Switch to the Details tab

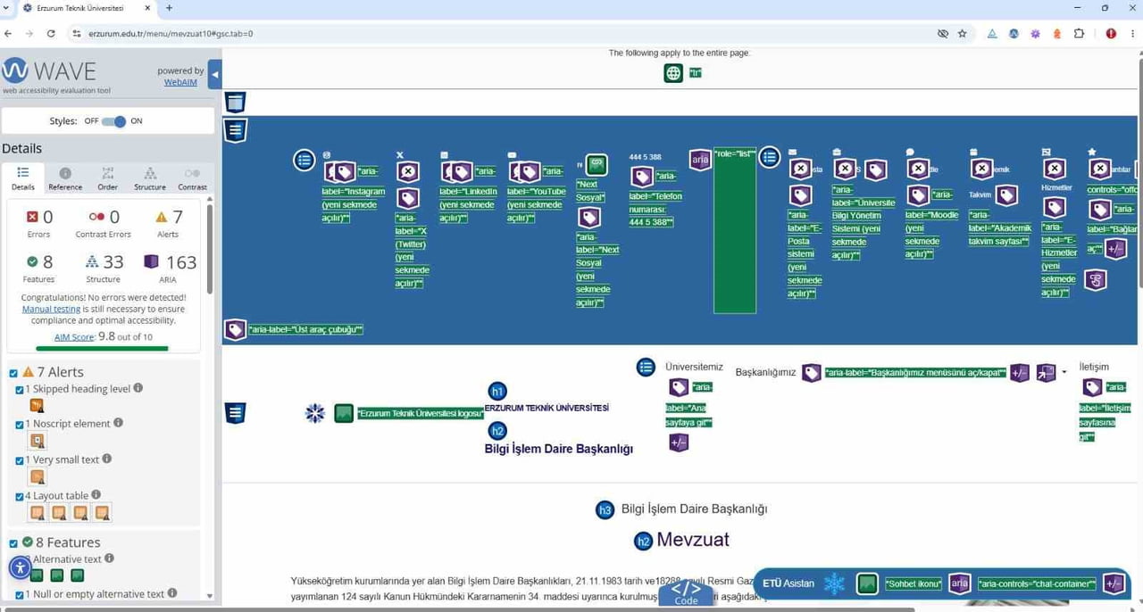click(23, 178)
